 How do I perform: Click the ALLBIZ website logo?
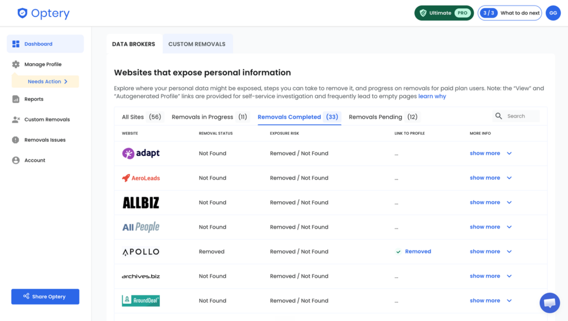pos(141,202)
